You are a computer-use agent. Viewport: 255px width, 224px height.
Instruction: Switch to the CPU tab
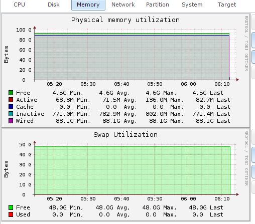(x=19, y=5)
